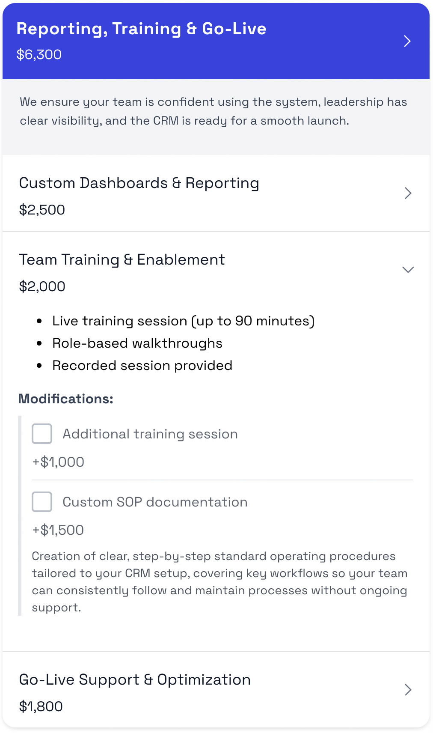
Task: Select the Team Training & Enablement heading
Action: pos(122,260)
